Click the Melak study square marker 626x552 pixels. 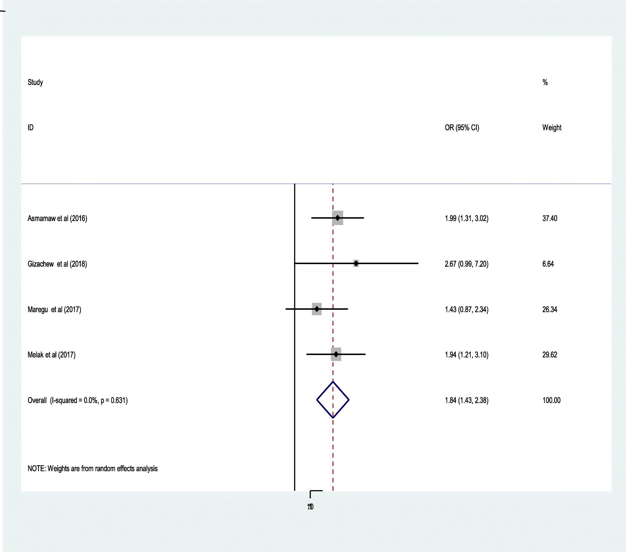pyautogui.click(x=336, y=354)
